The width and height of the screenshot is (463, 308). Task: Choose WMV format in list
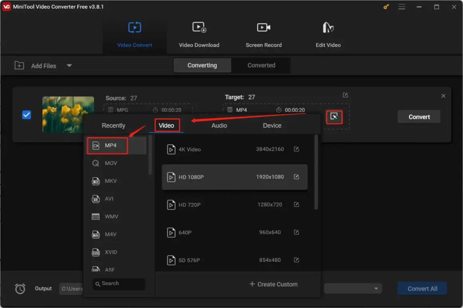(x=117, y=216)
